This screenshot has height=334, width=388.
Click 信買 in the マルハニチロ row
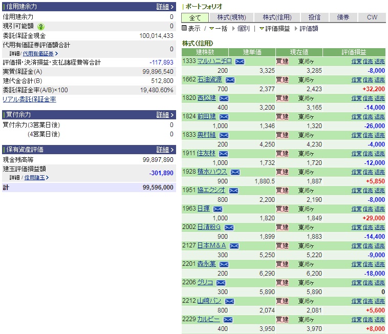coord(356,61)
